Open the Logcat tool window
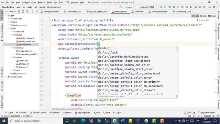 (x=117, y=113)
